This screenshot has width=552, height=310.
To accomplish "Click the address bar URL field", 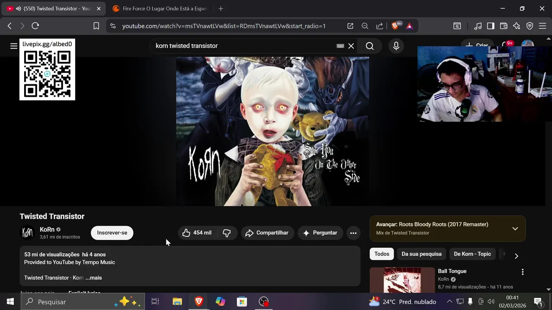I will coord(224,26).
